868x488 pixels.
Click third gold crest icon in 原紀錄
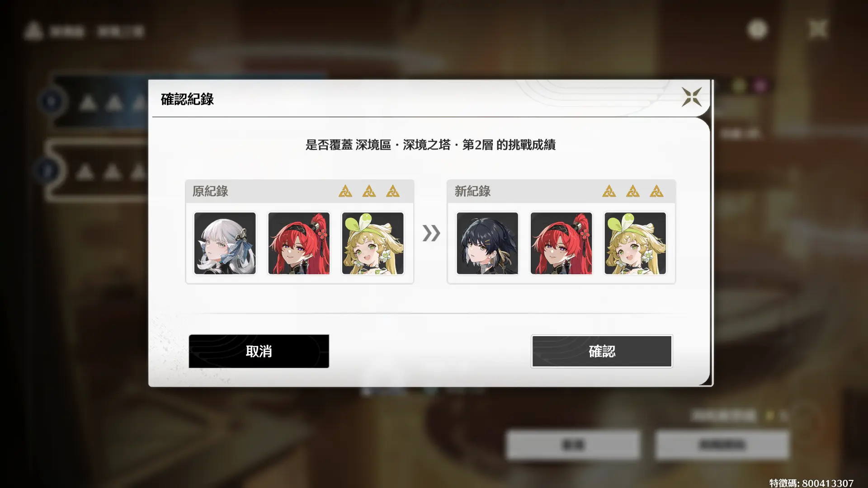coord(393,191)
